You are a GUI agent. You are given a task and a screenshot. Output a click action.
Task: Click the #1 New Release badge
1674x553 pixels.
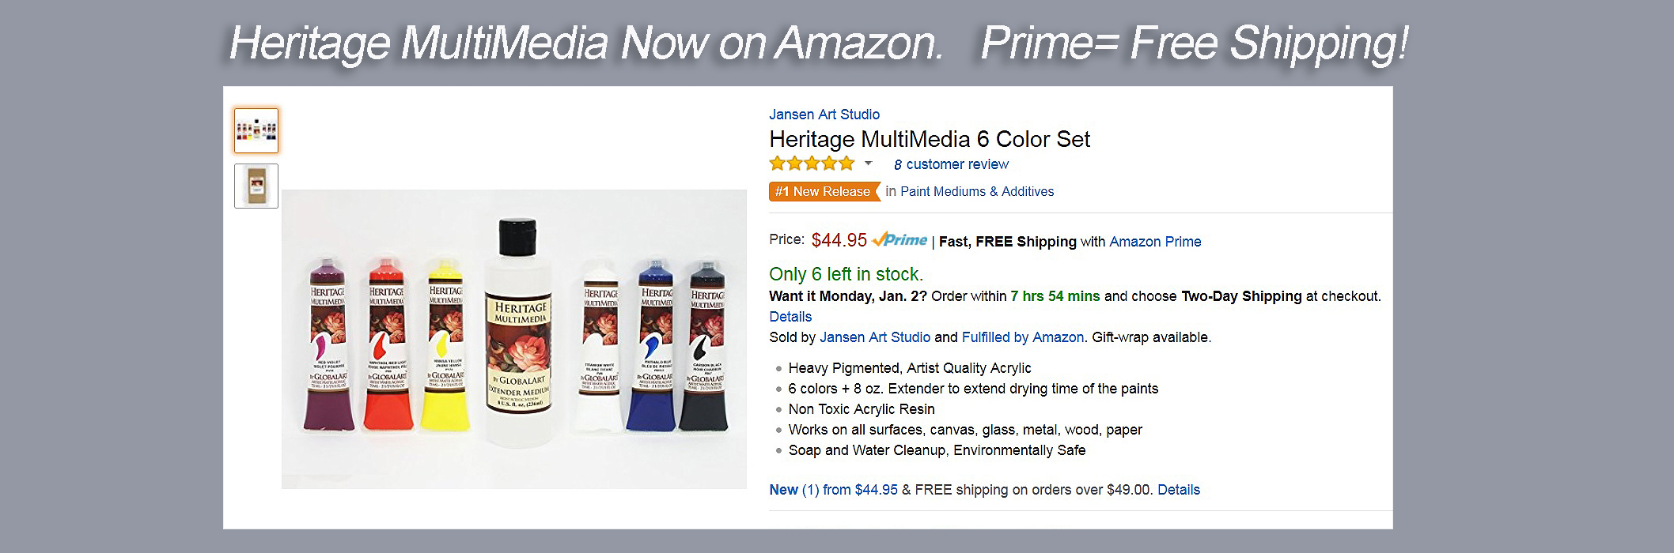pyautogui.click(x=824, y=191)
